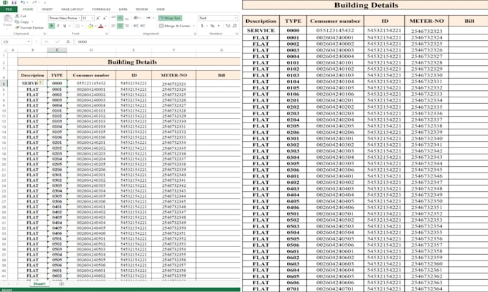Open the fill color dropdown arrow

pyautogui.click(x=95, y=26)
